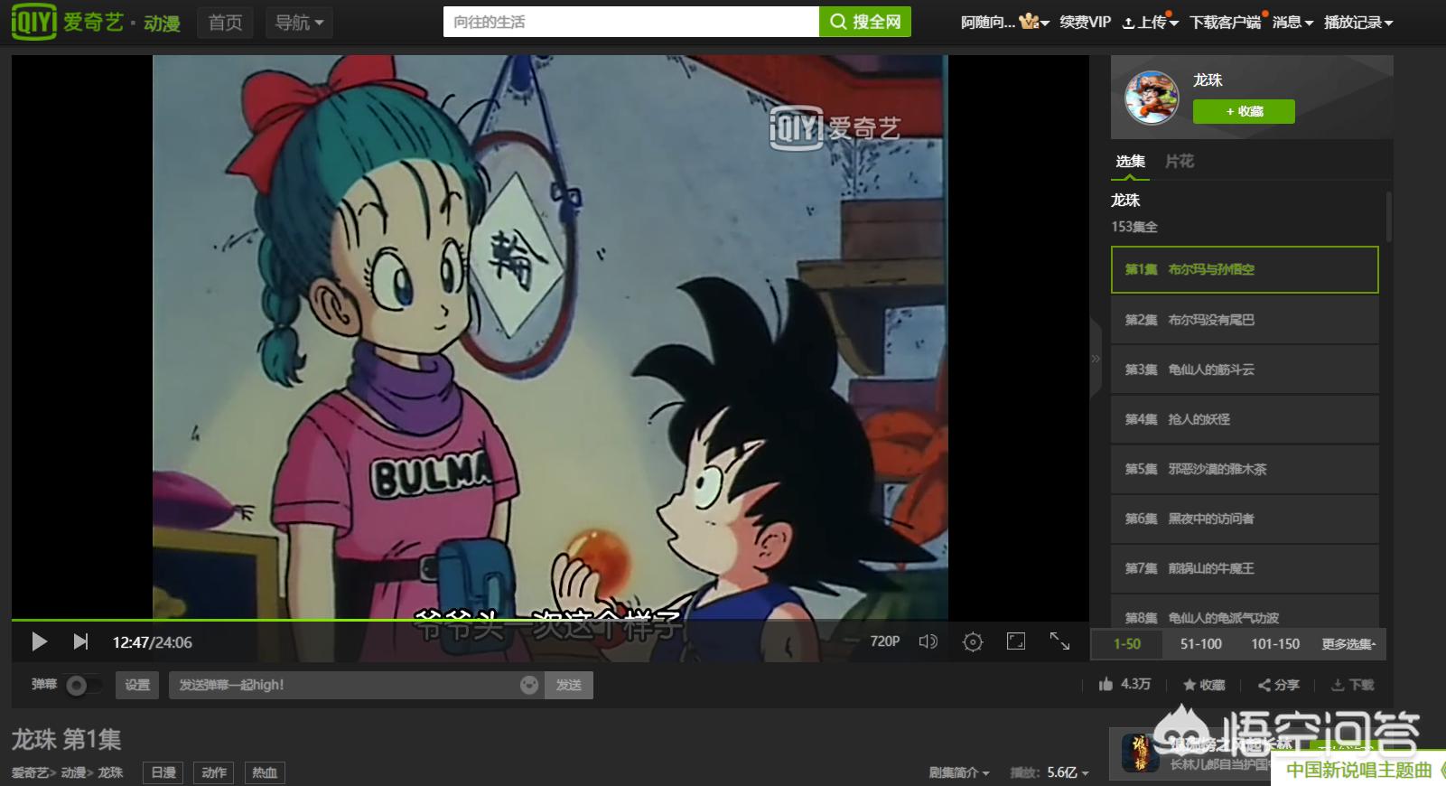Click the search input field
Viewport: 1446px width, 786px height.
pos(631,22)
